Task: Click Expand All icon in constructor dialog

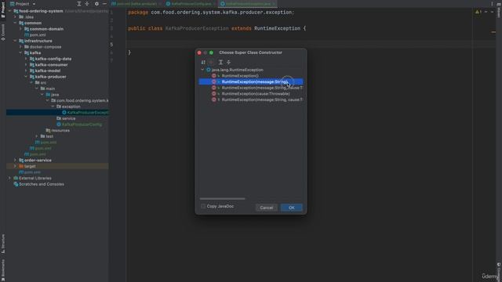Action: (x=220, y=62)
